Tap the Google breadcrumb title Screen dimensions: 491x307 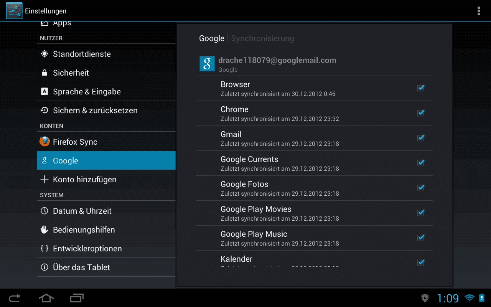click(212, 38)
